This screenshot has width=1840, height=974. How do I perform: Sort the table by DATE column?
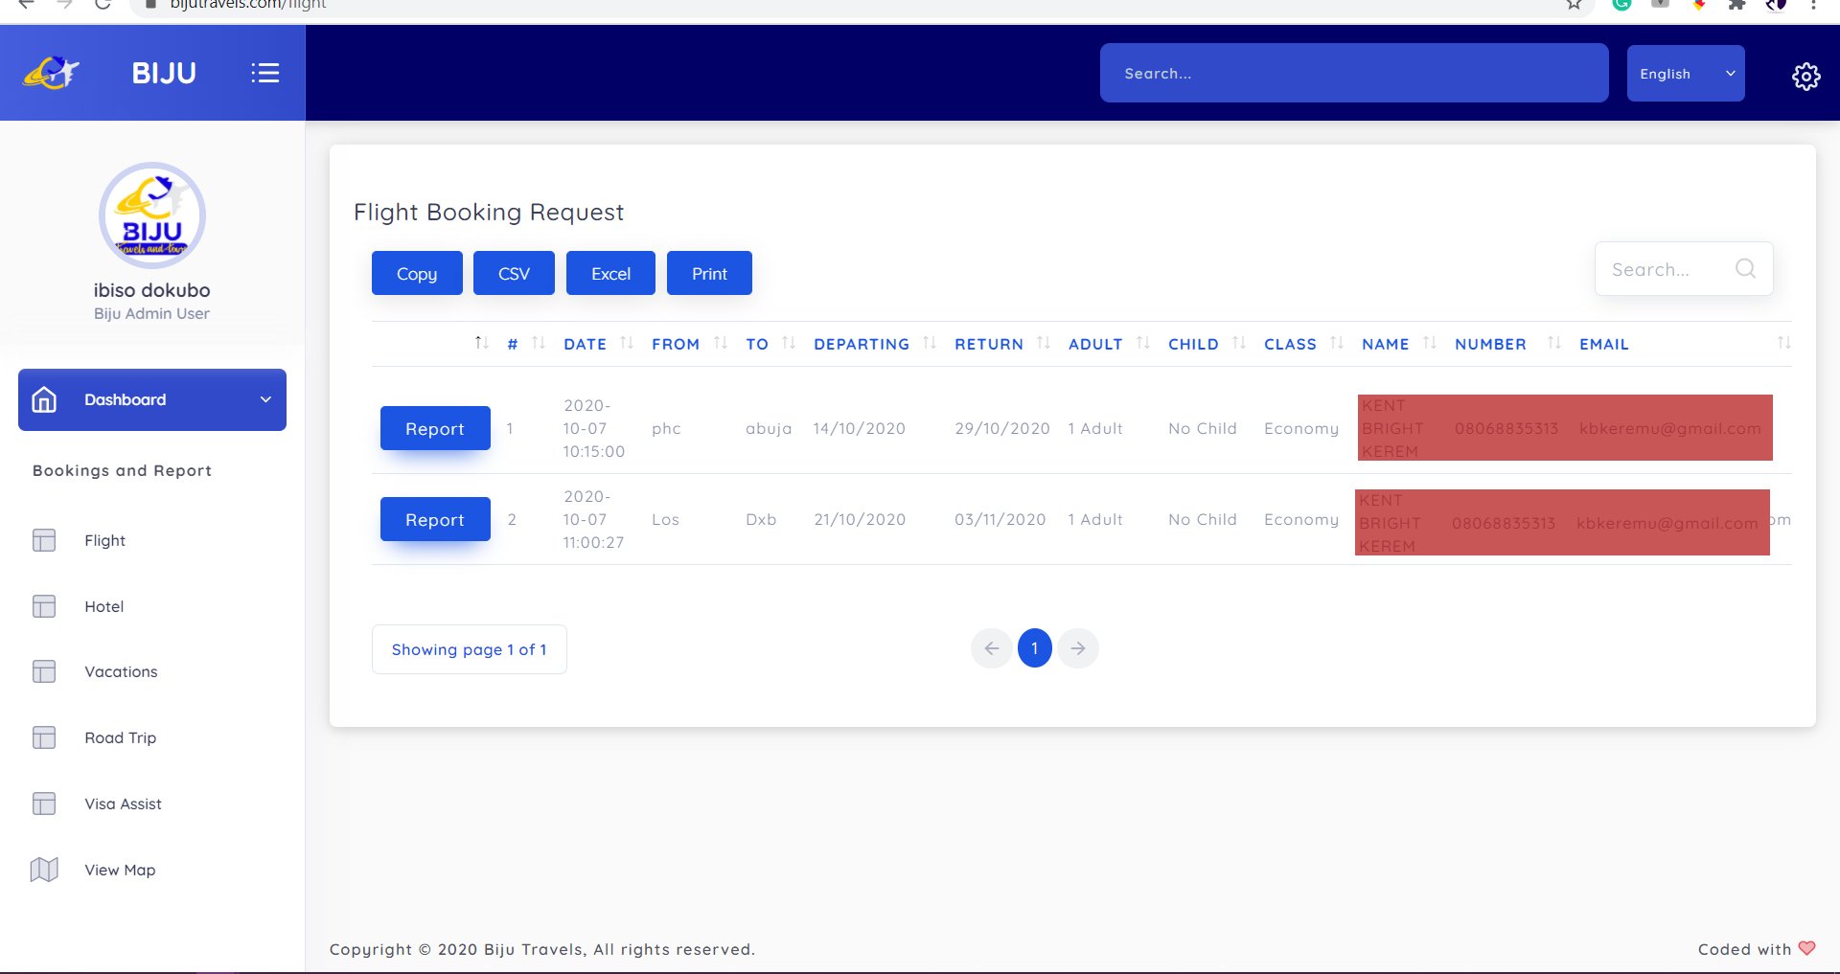pos(585,344)
